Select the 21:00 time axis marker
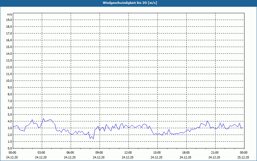Screen dimensions: 257x161 [x=215, y=152]
